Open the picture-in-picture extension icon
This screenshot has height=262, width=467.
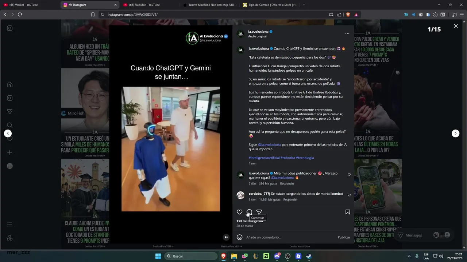coord(421,15)
